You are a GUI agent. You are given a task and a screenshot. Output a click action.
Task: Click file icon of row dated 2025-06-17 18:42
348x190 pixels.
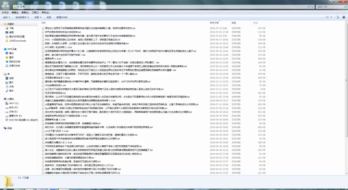pos(43,40)
